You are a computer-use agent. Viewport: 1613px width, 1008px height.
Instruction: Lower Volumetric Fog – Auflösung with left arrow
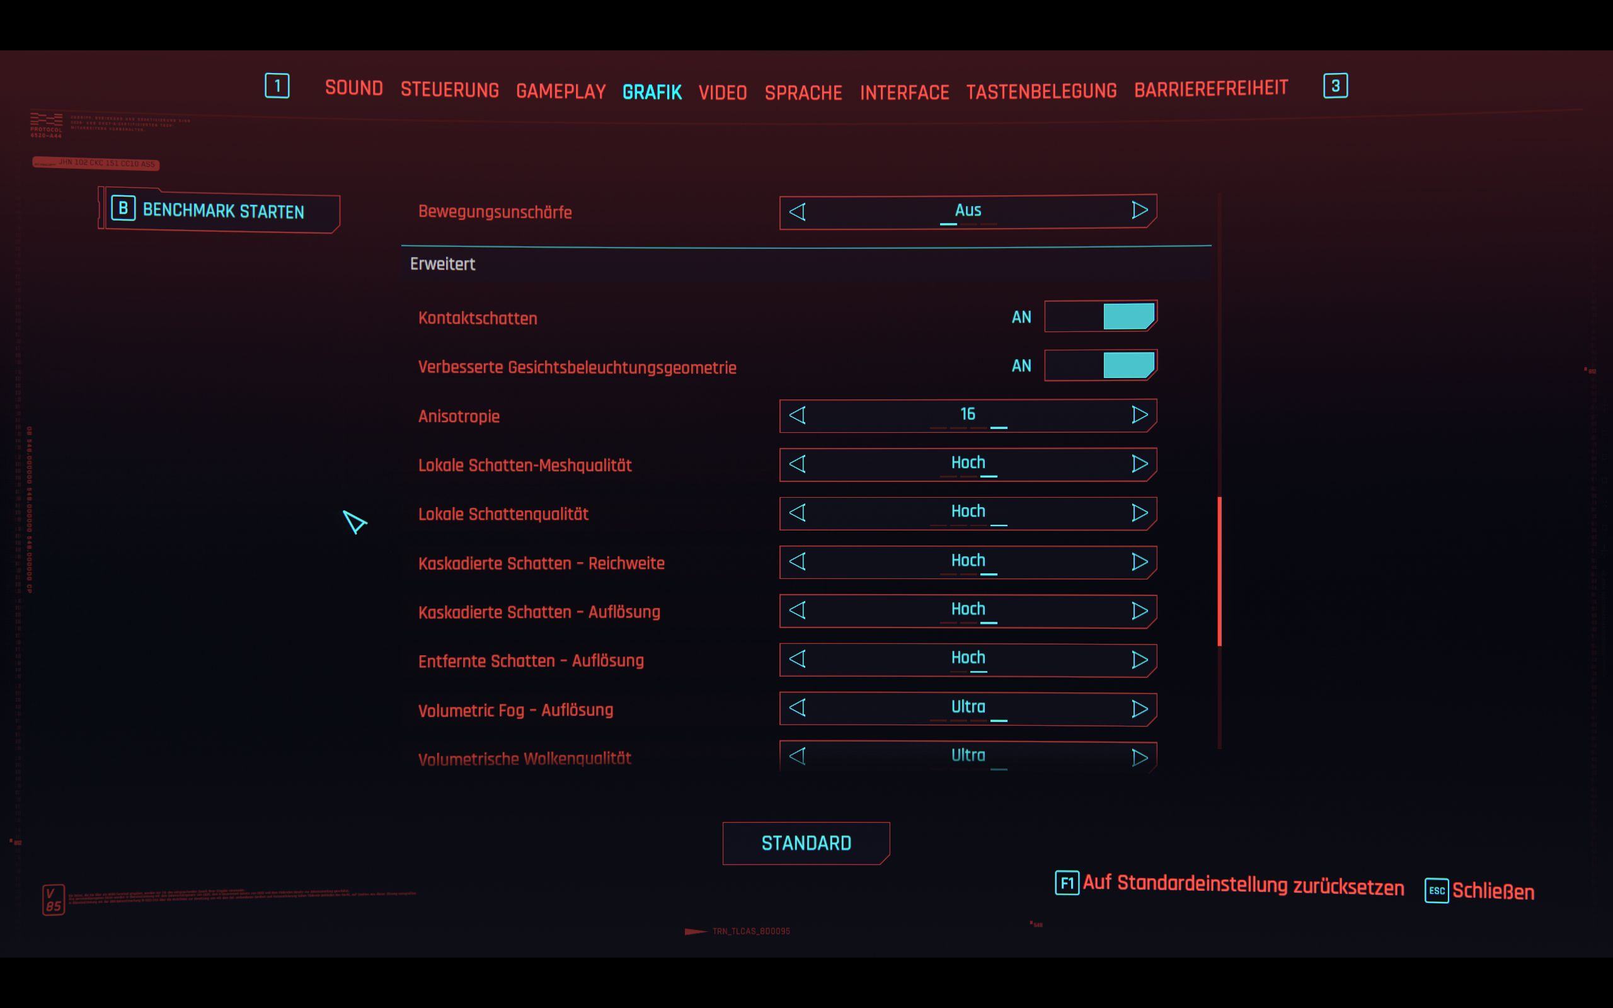point(797,708)
